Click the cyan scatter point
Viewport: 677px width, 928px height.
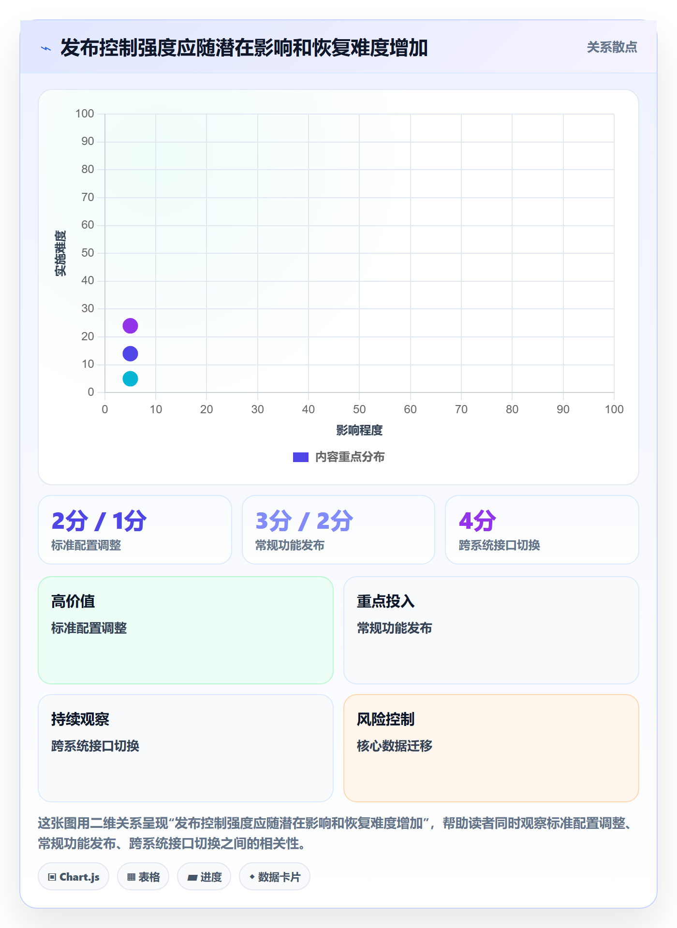pos(130,378)
